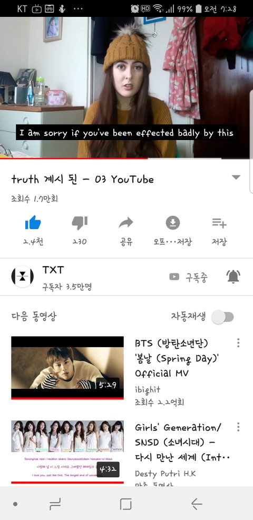Open options menu for BTS Spring Day video
Viewport: 253px width, 520px height.
click(238, 343)
